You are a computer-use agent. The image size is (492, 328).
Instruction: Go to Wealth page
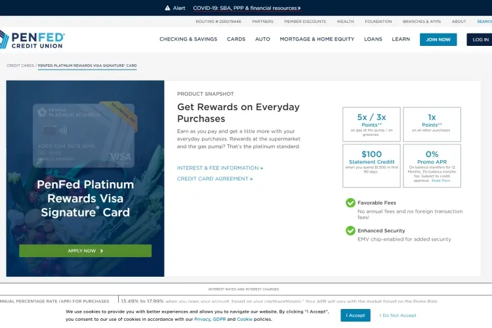[x=345, y=22]
